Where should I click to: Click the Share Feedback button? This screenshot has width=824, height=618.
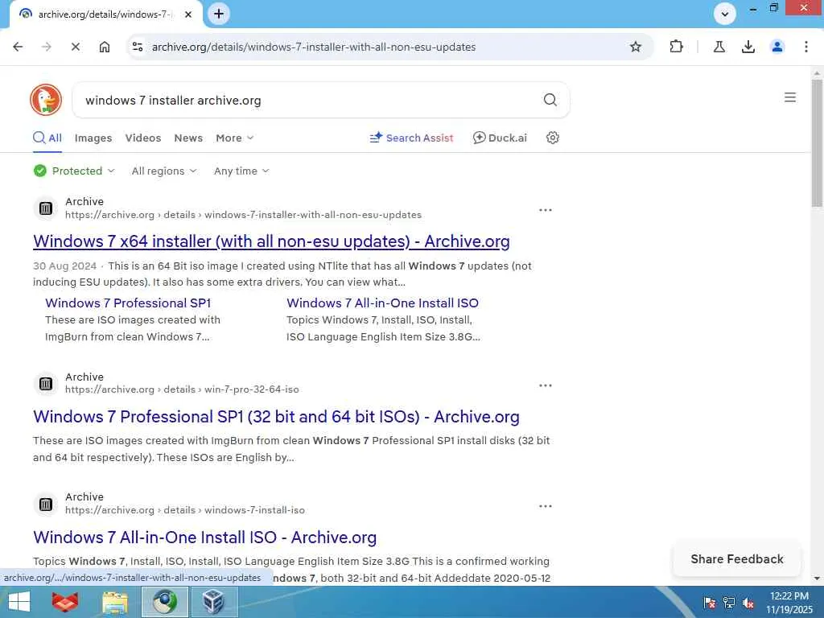click(x=737, y=558)
